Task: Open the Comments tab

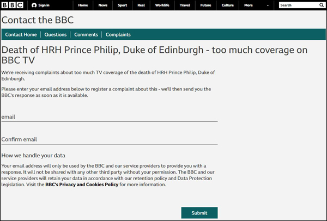Action: click(x=86, y=35)
